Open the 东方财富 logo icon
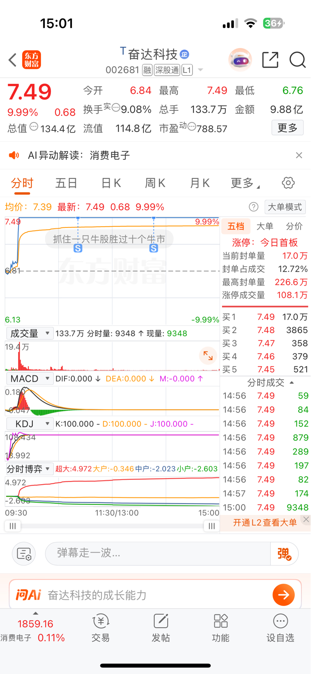311x674 pixels. (32, 60)
